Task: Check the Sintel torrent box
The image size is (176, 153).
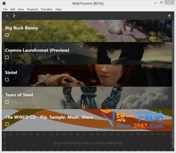Action: [7, 79]
